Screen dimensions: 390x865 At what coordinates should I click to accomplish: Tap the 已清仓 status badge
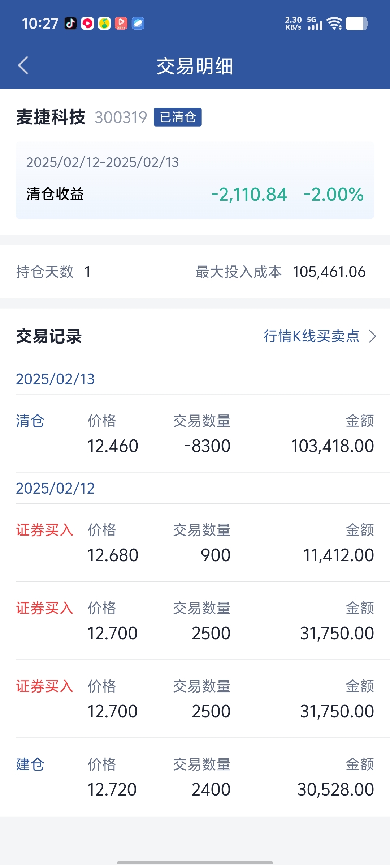(x=178, y=117)
